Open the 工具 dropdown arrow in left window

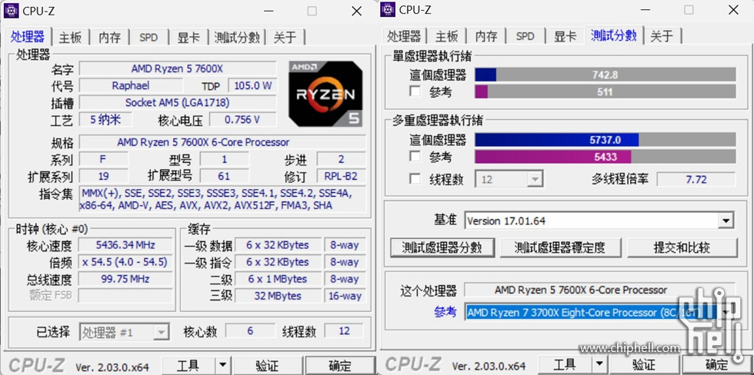[222, 366]
